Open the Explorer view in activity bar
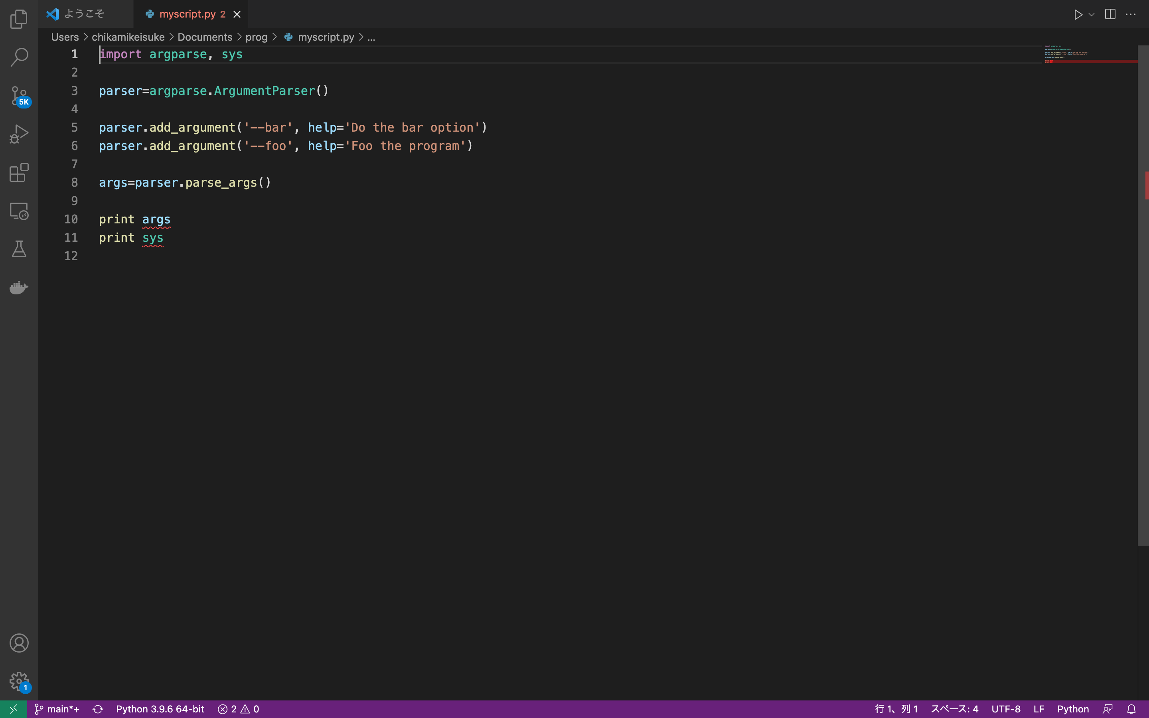This screenshot has height=718, width=1149. (19, 19)
